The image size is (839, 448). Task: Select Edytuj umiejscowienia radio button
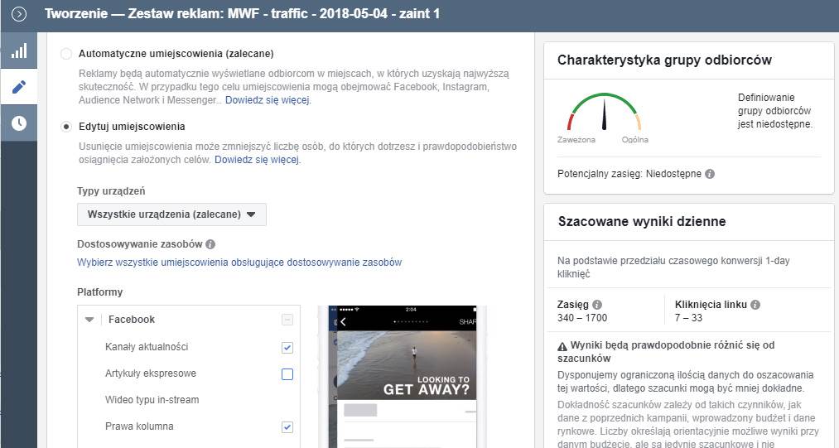(66, 127)
